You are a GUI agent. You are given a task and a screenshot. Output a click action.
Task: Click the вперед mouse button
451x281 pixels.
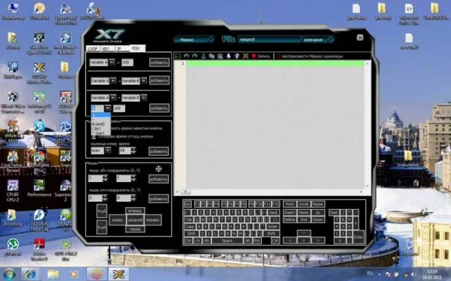135,211
